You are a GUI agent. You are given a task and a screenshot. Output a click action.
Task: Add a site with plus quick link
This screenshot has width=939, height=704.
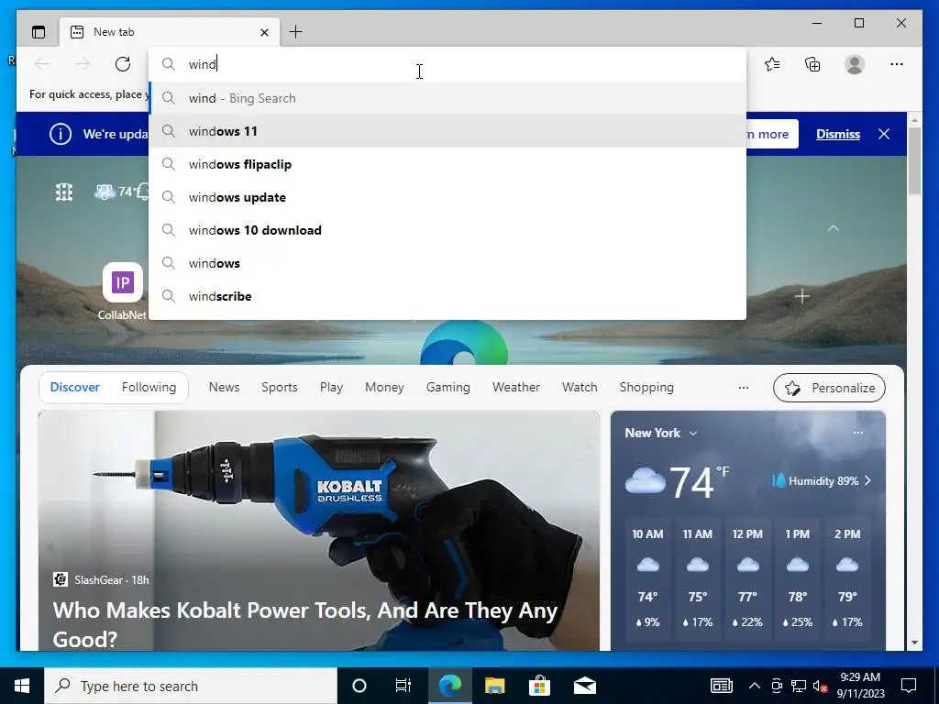(x=802, y=296)
